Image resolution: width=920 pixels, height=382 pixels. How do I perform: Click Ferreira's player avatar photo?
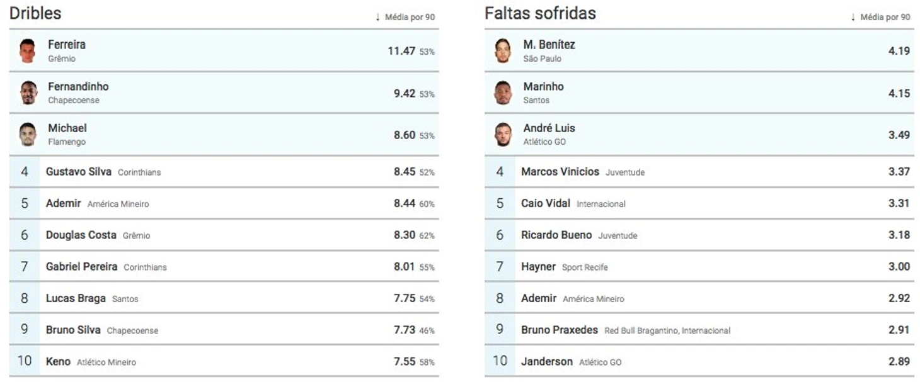tap(27, 51)
